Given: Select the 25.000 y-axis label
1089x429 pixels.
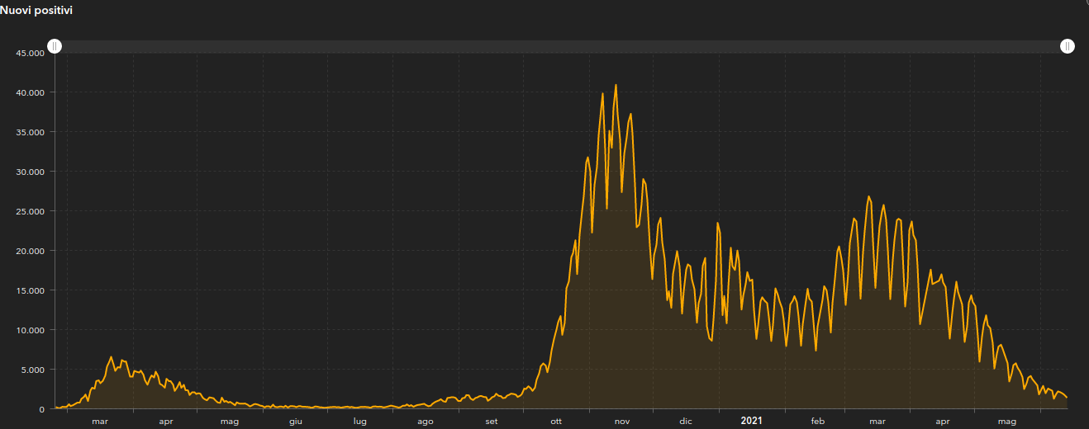Looking at the screenshot, I should (30, 211).
